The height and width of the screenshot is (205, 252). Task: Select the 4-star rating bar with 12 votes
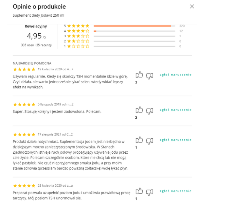(x=135, y=31)
